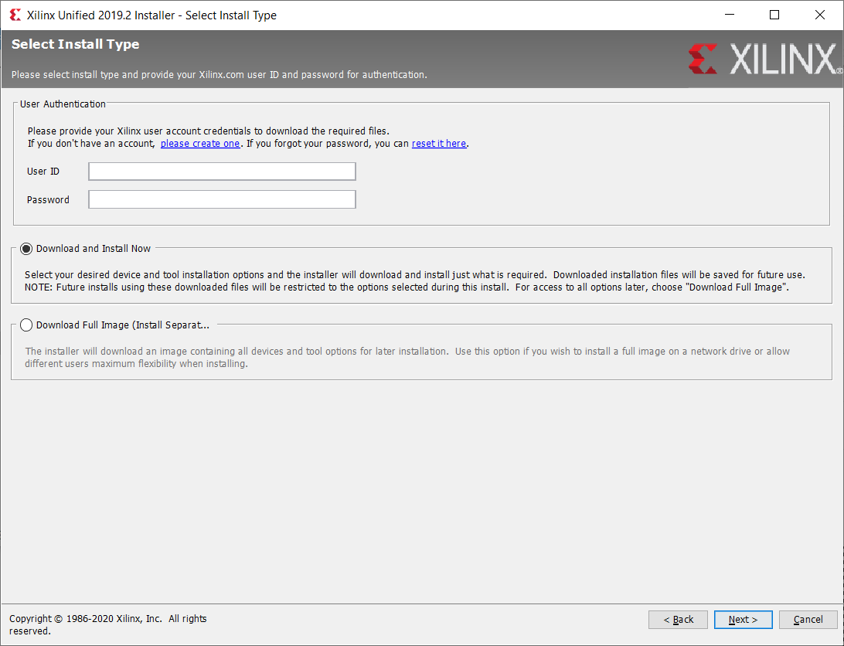Click the 'User Authentication' group label
This screenshot has width=844, height=646.
[63, 104]
